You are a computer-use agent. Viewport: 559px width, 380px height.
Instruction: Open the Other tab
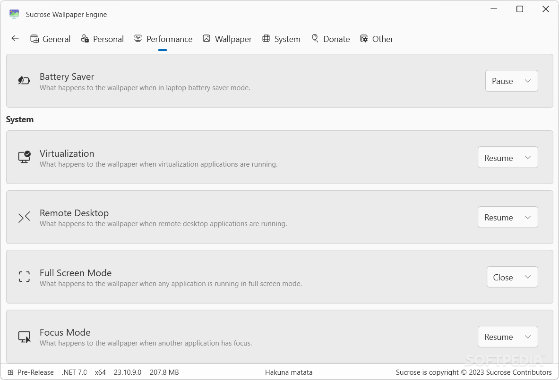(377, 39)
